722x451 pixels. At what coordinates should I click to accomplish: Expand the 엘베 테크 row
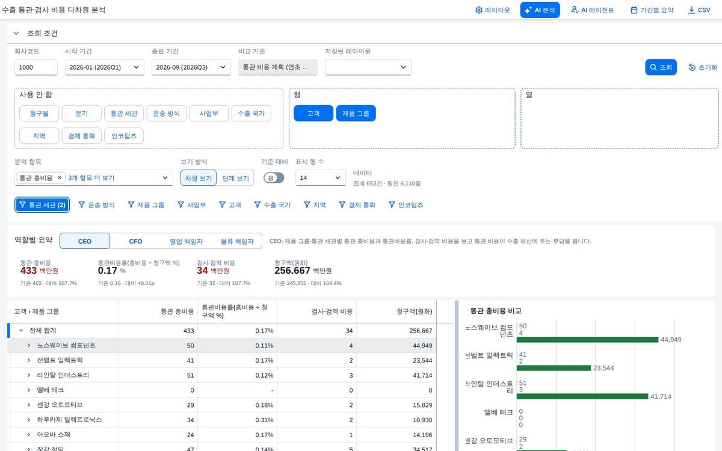click(28, 390)
